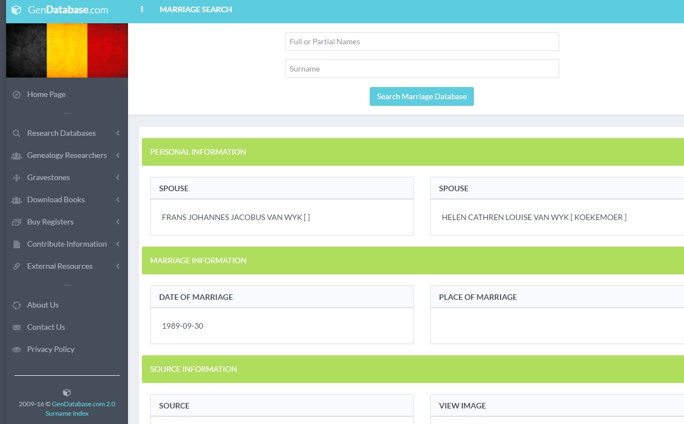This screenshot has height=424, width=684.
Task: Click the MARRIAGE SEARCH page heading
Action: (x=196, y=9)
